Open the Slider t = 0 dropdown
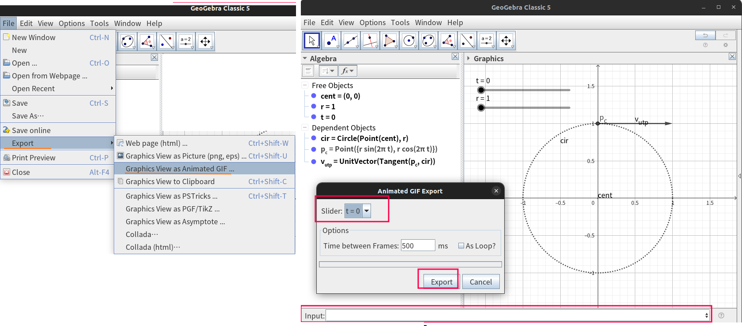Screen dimensions: 742x326 (366, 211)
